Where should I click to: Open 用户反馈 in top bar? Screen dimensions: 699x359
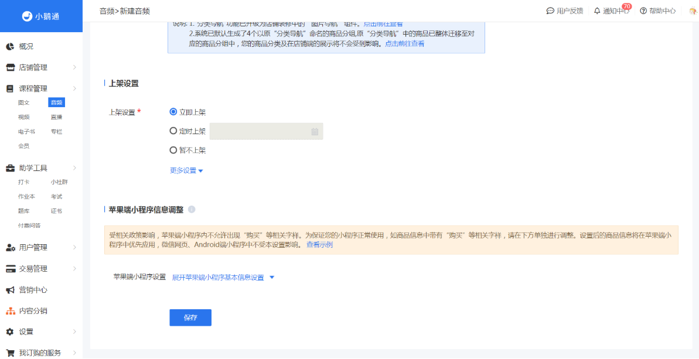(564, 11)
